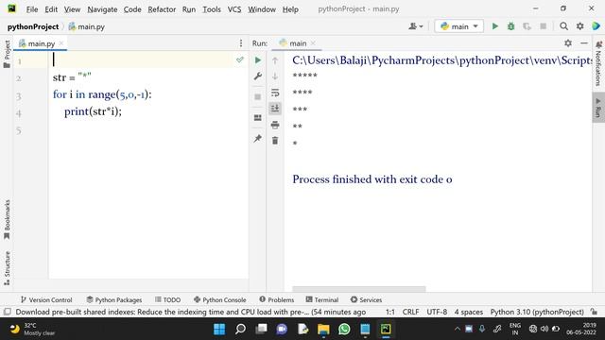Screen dimensions: 605x340
Task: Rerun main in the Run panel
Action: point(258,60)
